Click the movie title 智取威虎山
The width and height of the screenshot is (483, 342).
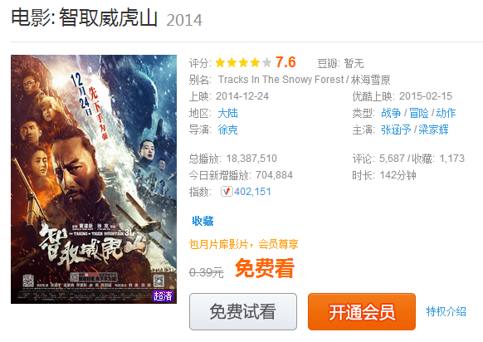(x=108, y=17)
